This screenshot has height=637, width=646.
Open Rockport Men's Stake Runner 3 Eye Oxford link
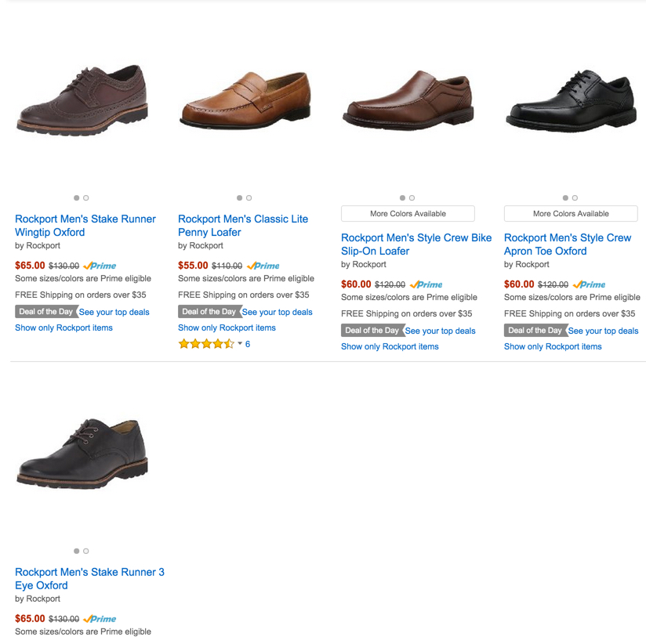click(89, 578)
